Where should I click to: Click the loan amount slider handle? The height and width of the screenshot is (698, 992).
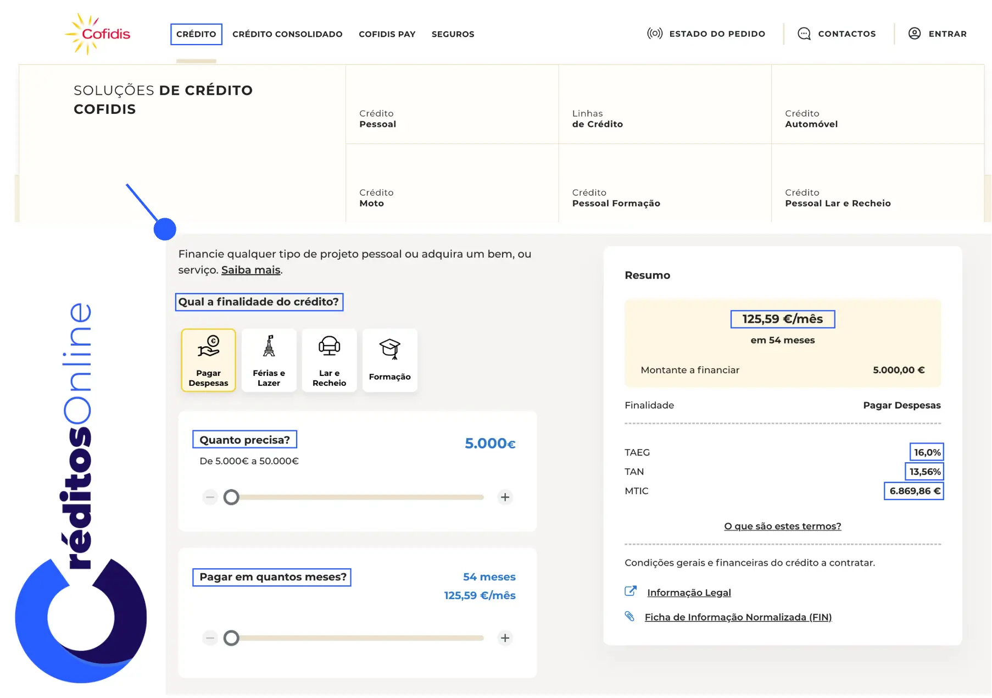pyautogui.click(x=231, y=497)
